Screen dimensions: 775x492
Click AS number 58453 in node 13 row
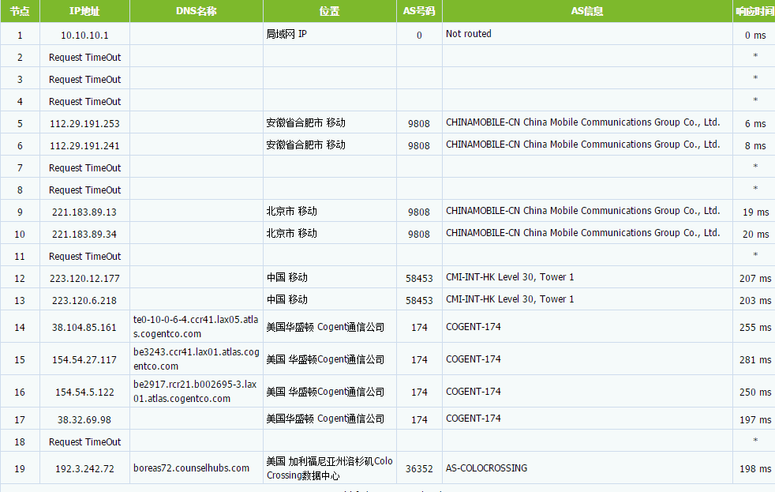pyautogui.click(x=419, y=301)
